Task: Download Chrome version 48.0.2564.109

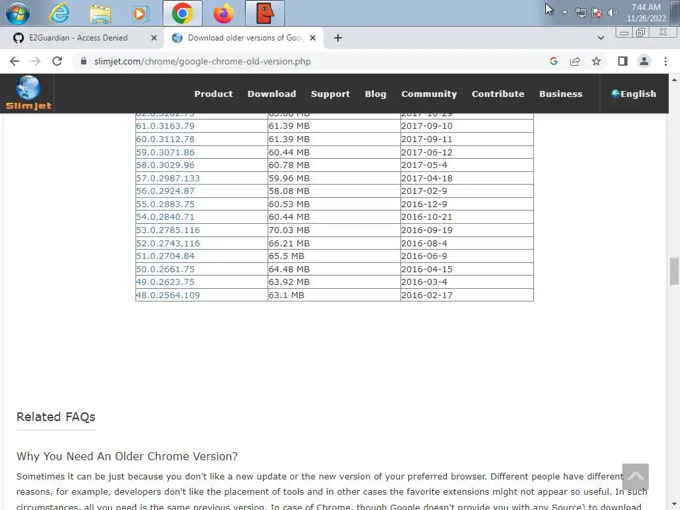Action: 168,295
